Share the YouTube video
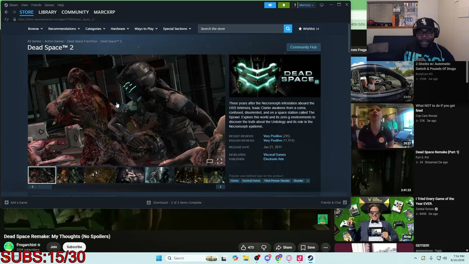Screen dimensions: 469x264 click(x=284, y=247)
